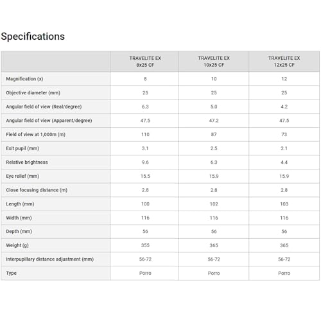Click the Length (mm) row label
321x321 pixels.
point(20,204)
